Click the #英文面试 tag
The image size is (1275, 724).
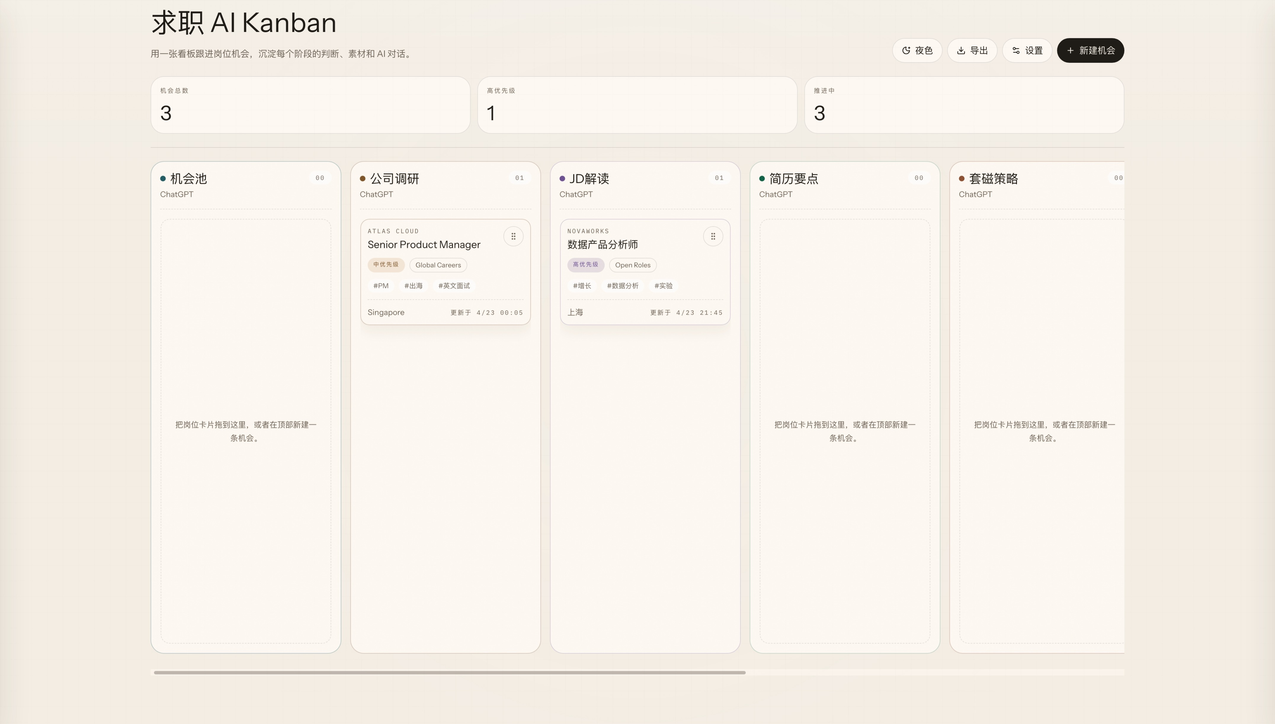click(454, 286)
